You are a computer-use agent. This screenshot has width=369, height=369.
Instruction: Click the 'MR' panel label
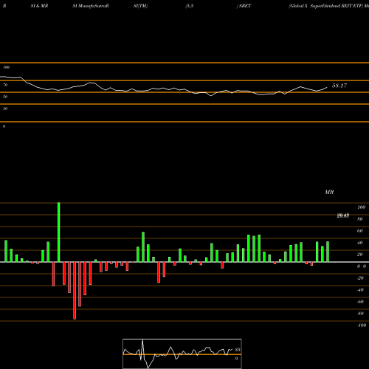click(x=329, y=192)
